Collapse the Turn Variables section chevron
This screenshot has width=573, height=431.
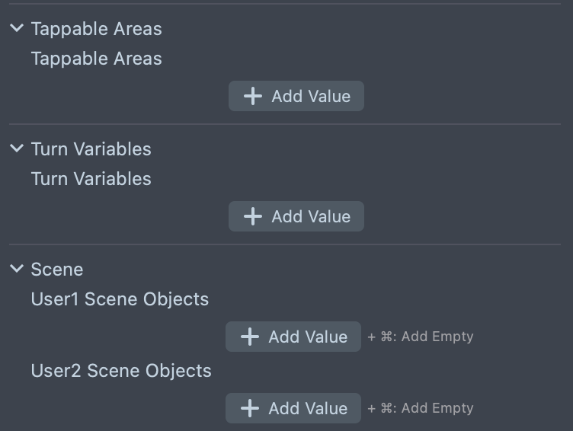[17, 149]
